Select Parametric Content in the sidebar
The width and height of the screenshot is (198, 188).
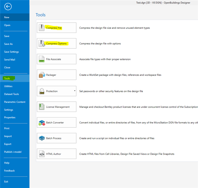pyautogui.click(x=15, y=102)
